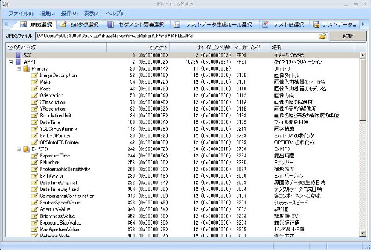
Task: Select the APP1 segment icon
Action: [x=19, y=62]
